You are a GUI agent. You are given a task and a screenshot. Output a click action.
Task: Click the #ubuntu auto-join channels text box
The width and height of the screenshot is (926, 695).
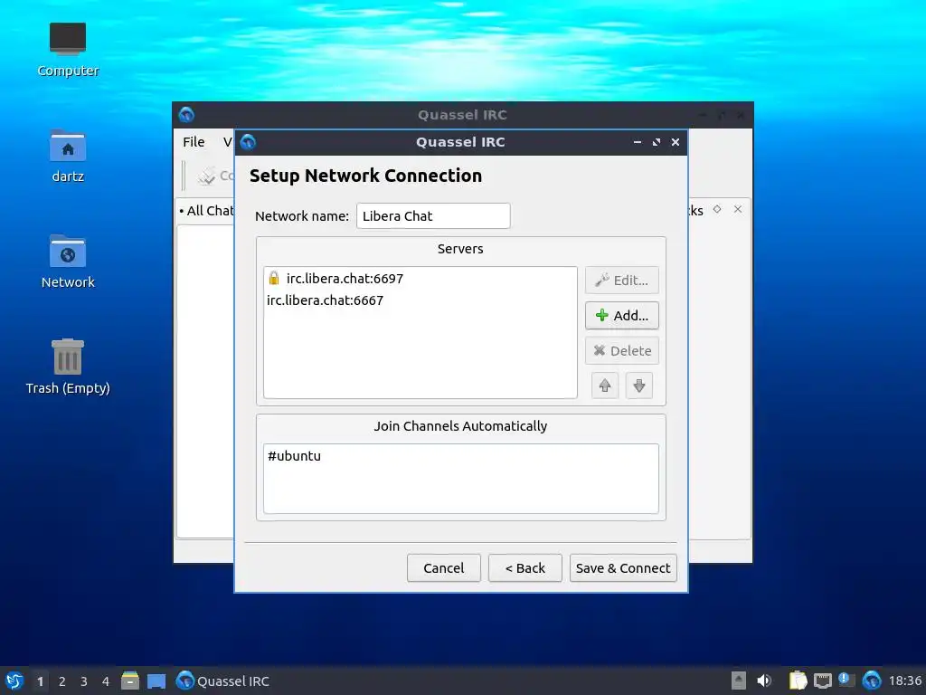point(460,479)
